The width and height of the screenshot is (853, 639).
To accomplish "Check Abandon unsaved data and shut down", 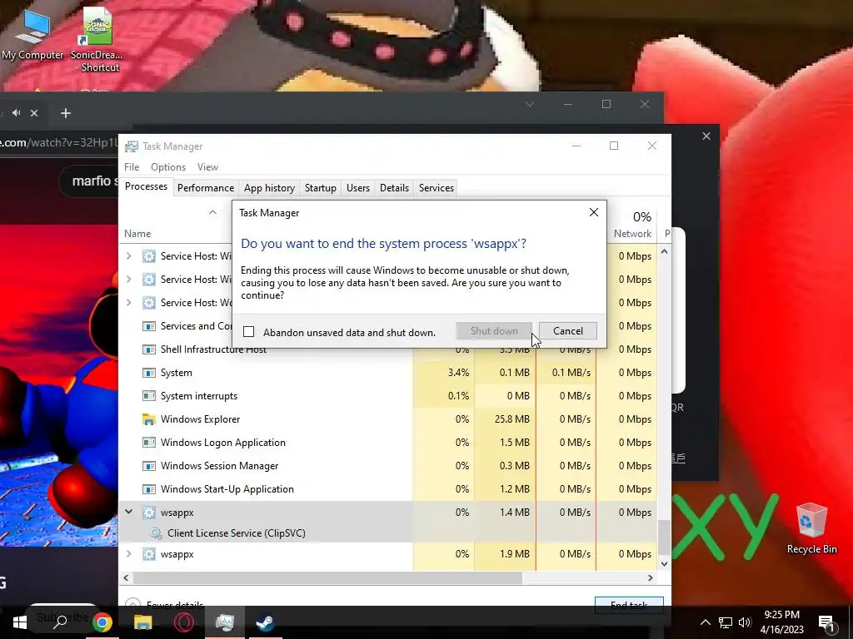I will click(248, 331).
